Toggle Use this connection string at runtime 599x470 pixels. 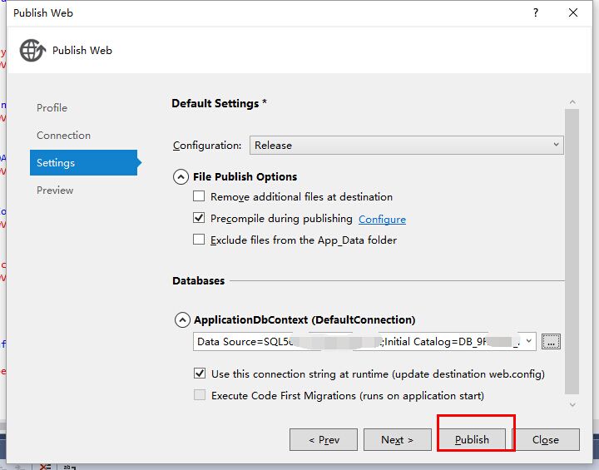click(200, 374)
